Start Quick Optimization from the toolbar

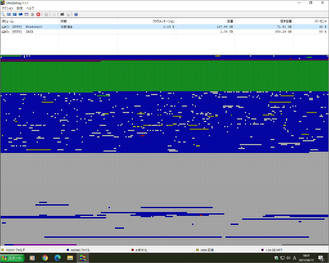pos(15,14)
